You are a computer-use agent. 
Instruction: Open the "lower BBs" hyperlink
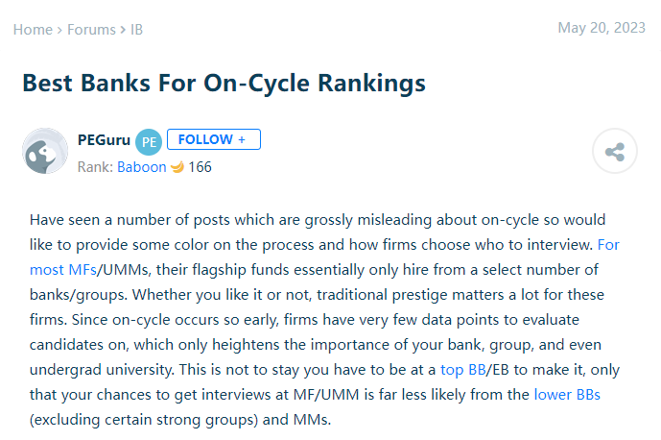click(x=567, y=395)
